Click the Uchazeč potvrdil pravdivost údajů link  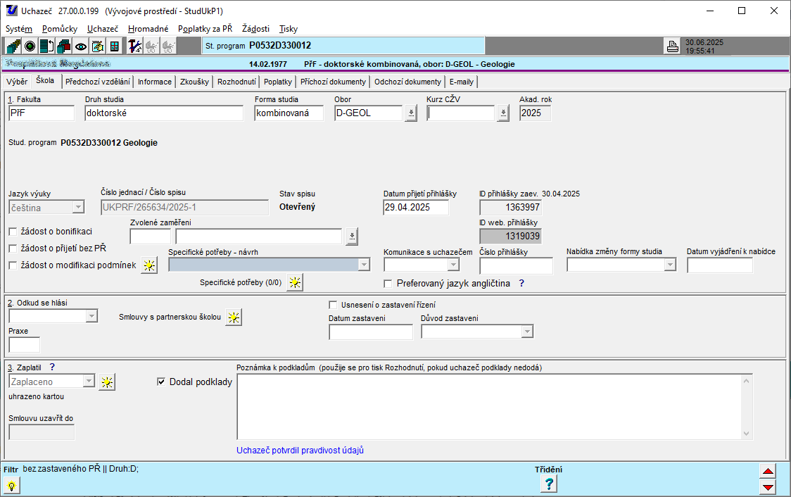pyautogui.click(x=300, y=451)
